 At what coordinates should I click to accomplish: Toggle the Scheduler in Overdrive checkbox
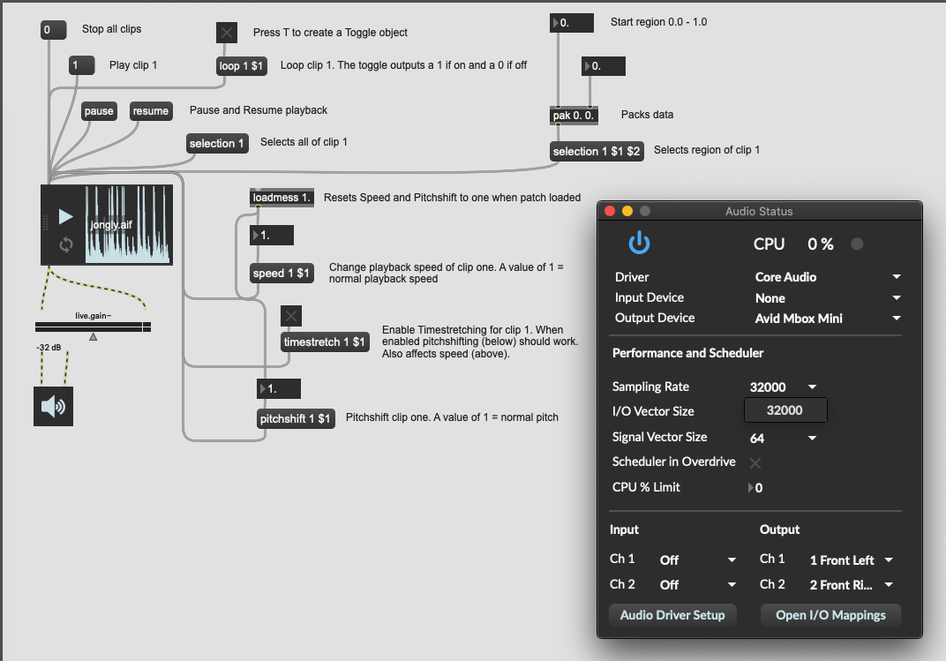(755, 462)
